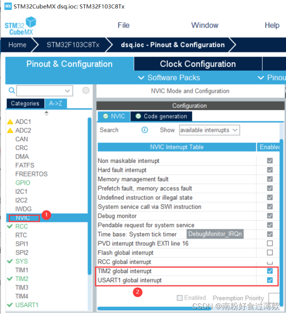
Task: Select TIM2 in the peripheral list
Action: tap(22, 278)
